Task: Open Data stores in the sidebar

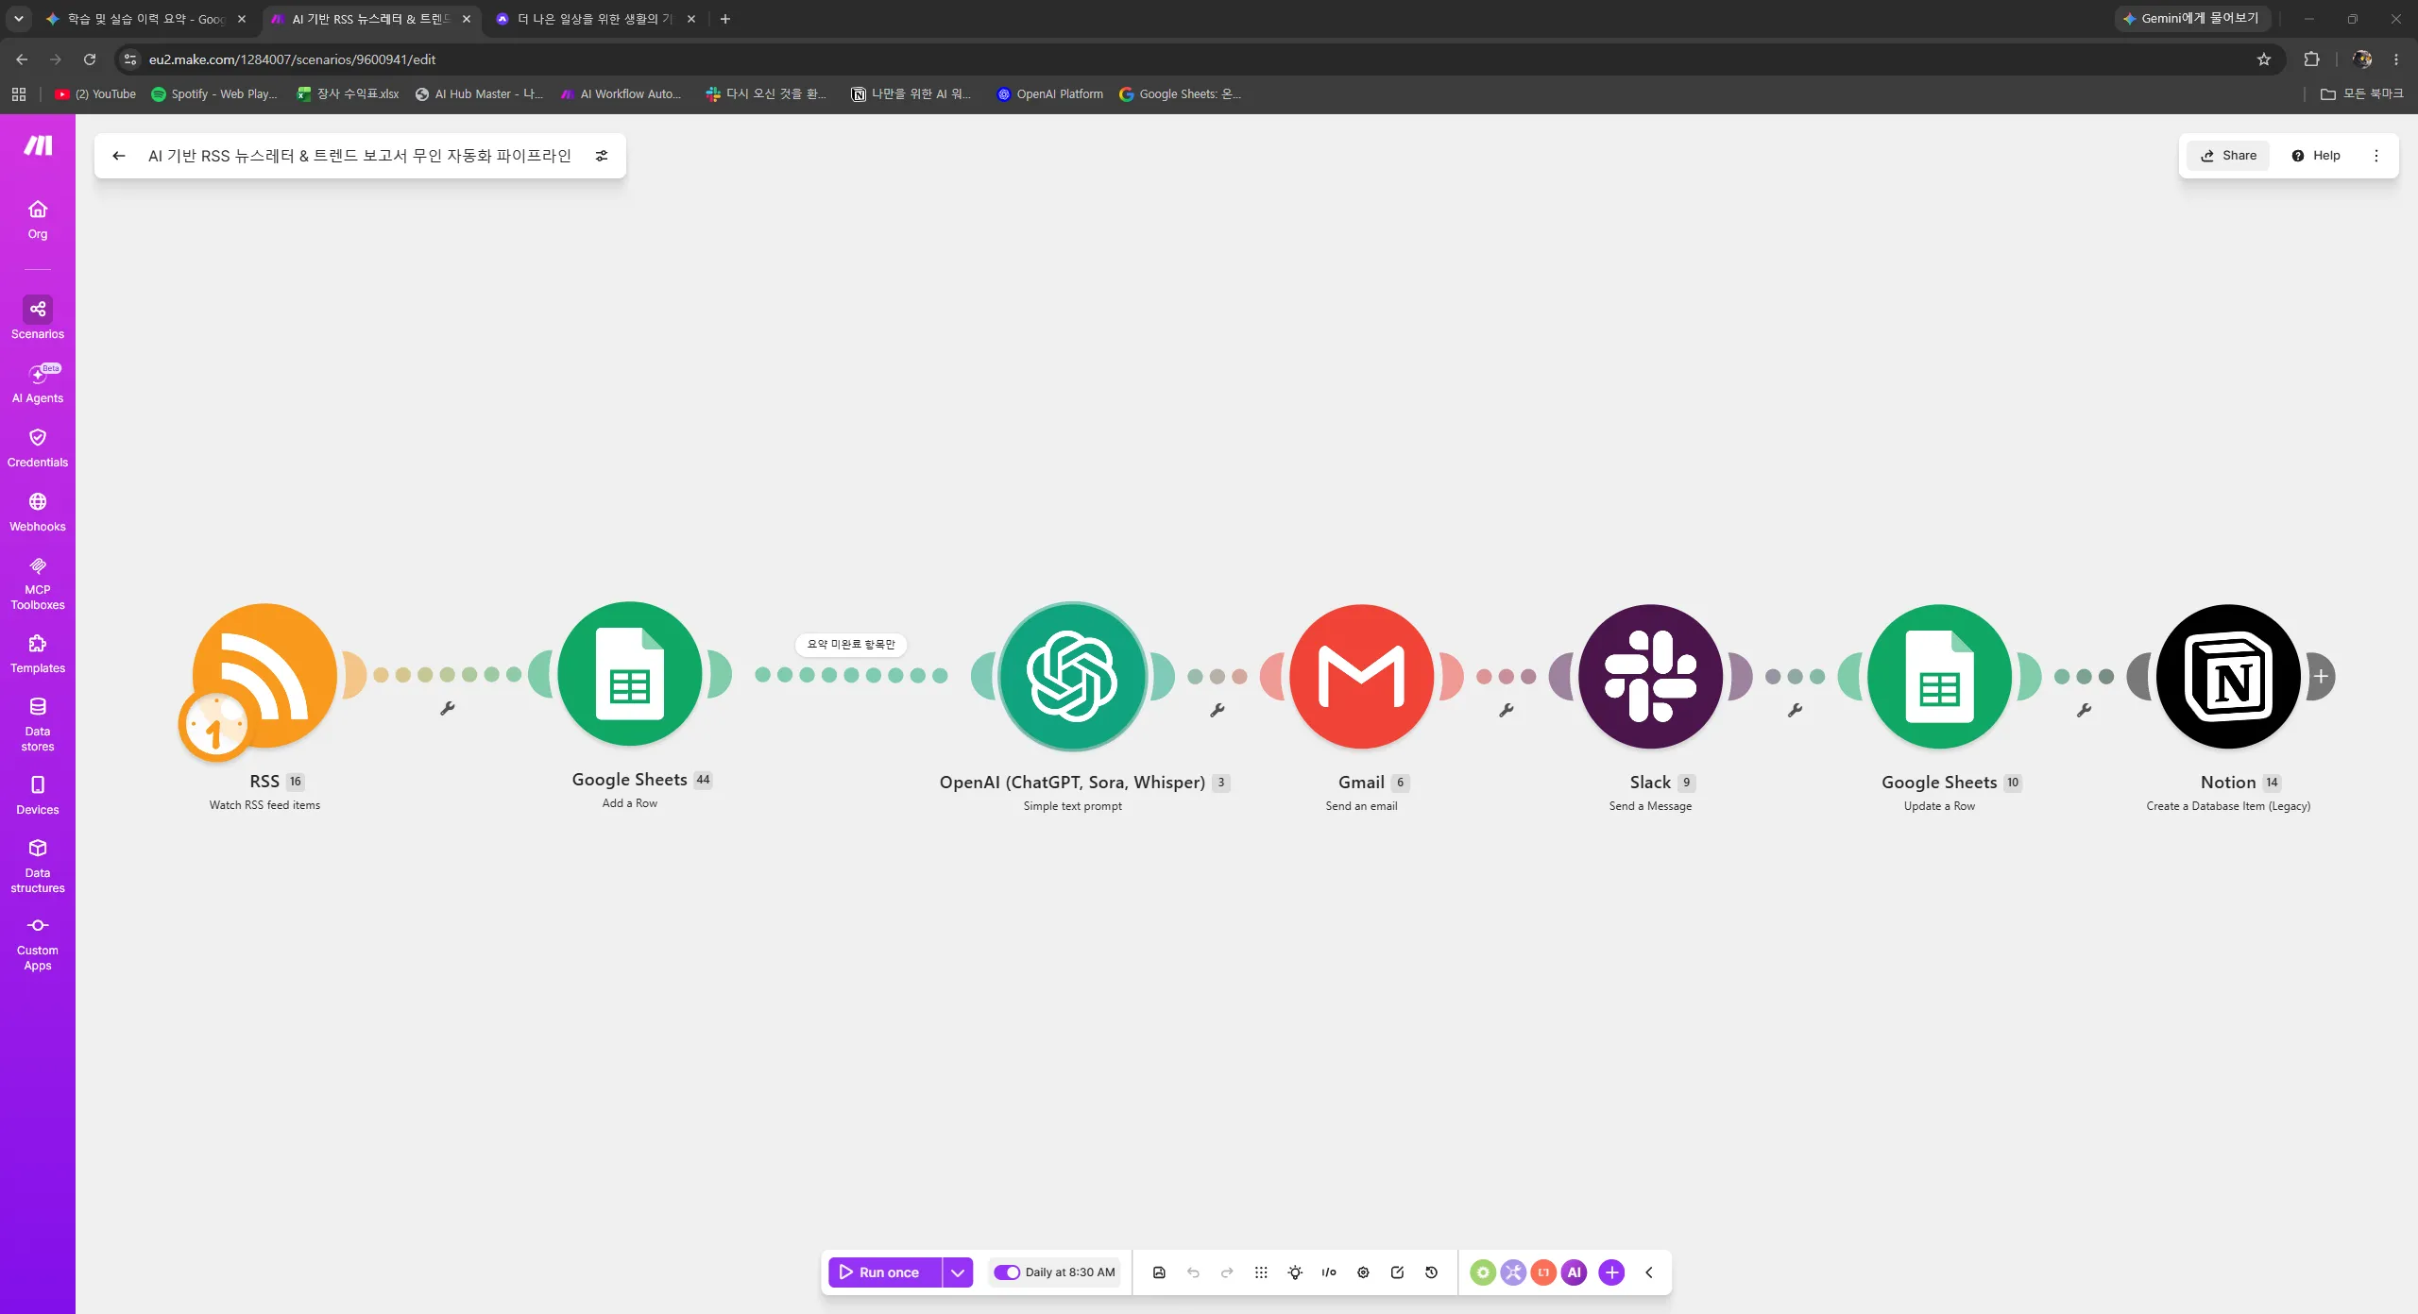Action: pos(38,724)
